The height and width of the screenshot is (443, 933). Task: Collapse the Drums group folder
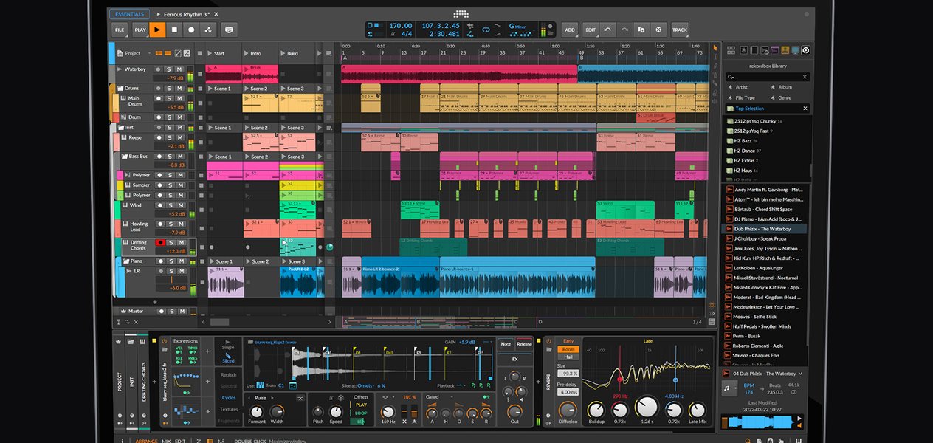tap(120, 88)
